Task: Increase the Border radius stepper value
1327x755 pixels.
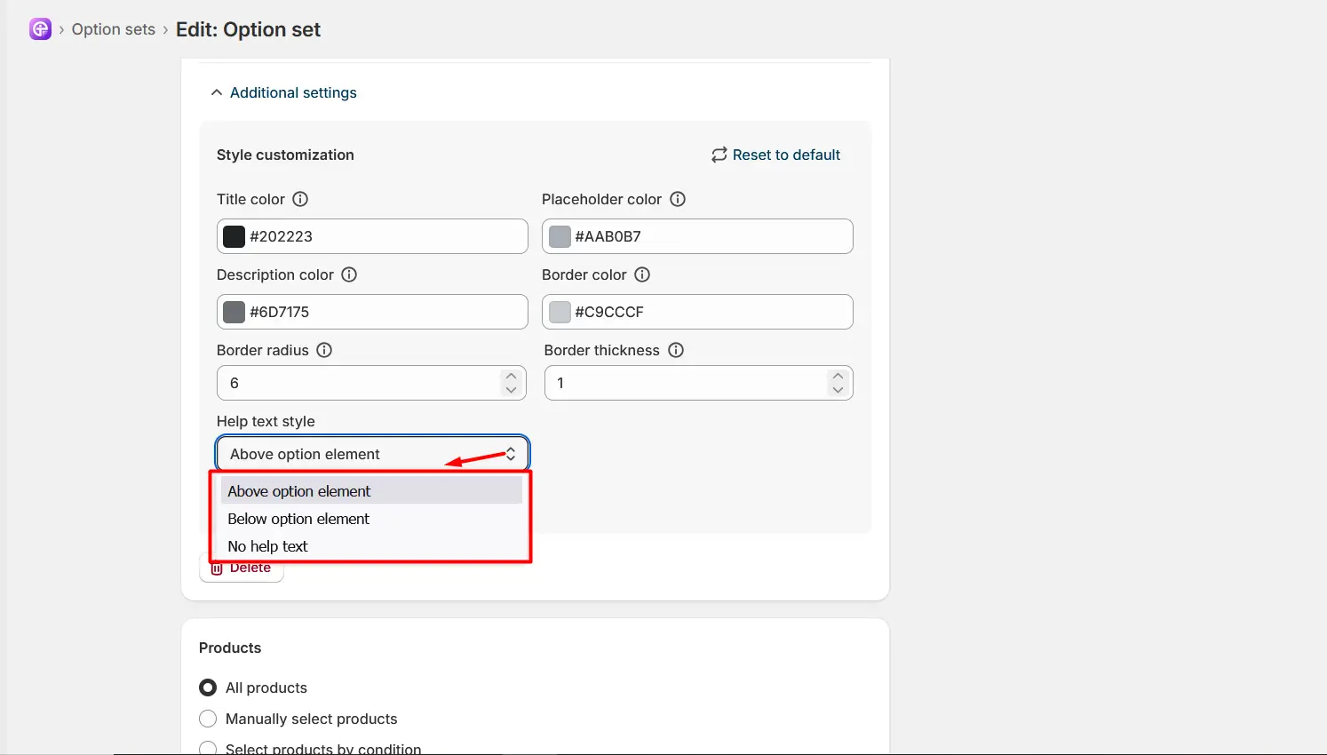Action: 511,377
